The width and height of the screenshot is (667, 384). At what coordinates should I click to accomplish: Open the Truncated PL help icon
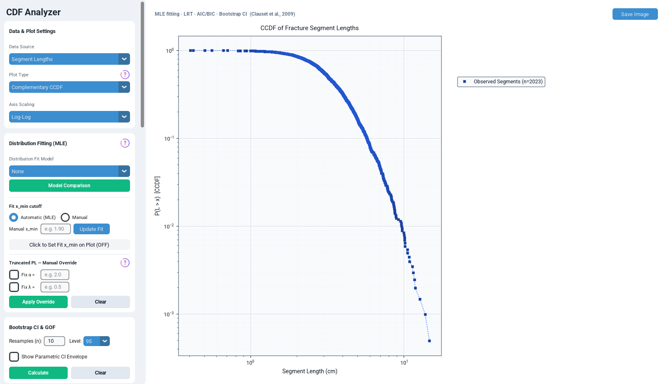[x=125, y=263]
